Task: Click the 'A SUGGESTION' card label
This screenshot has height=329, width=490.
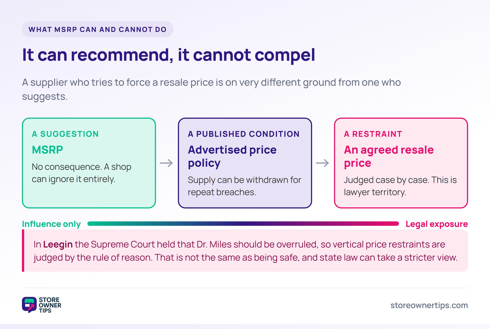Action: [65, 134]
